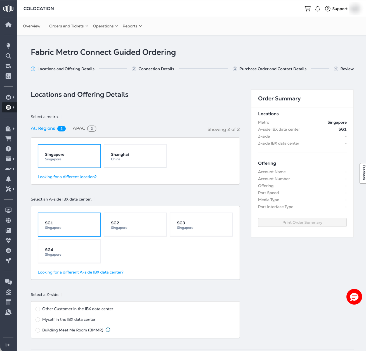Switch to the APAC region tab
366x351 pixels.
84,128
